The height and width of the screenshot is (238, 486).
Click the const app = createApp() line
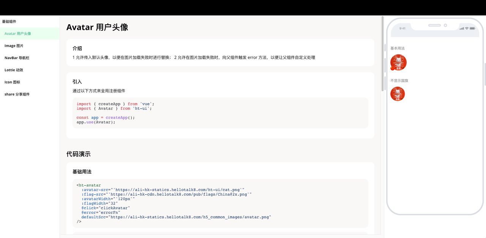pos(106,117)
